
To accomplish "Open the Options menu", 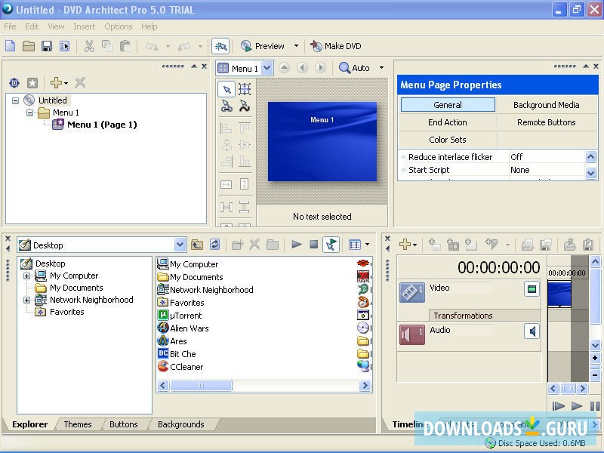I will point(118,26).
